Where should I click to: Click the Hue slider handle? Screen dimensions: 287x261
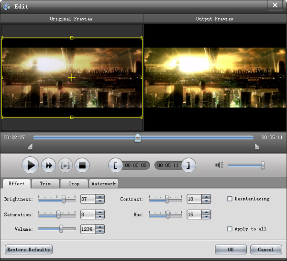(168, 214)
